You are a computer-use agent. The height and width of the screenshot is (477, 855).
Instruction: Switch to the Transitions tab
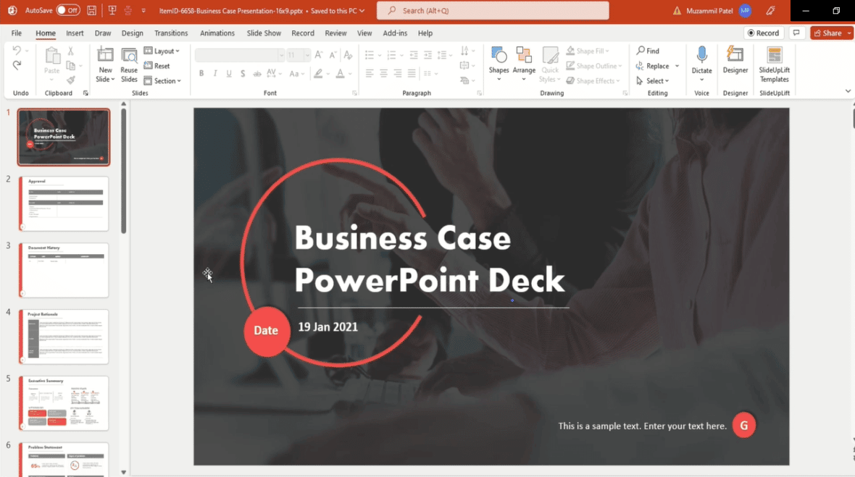[x=171, y=33]
